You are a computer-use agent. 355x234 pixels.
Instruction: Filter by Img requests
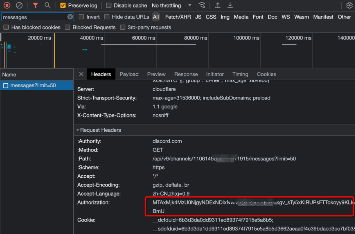225,17
